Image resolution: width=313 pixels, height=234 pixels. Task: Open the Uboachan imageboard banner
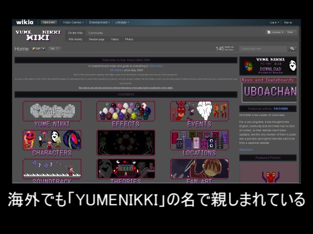coord(269,93)
